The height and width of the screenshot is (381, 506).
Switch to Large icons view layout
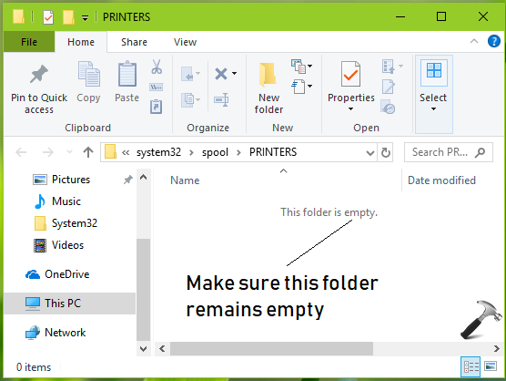tap(491, 366)
